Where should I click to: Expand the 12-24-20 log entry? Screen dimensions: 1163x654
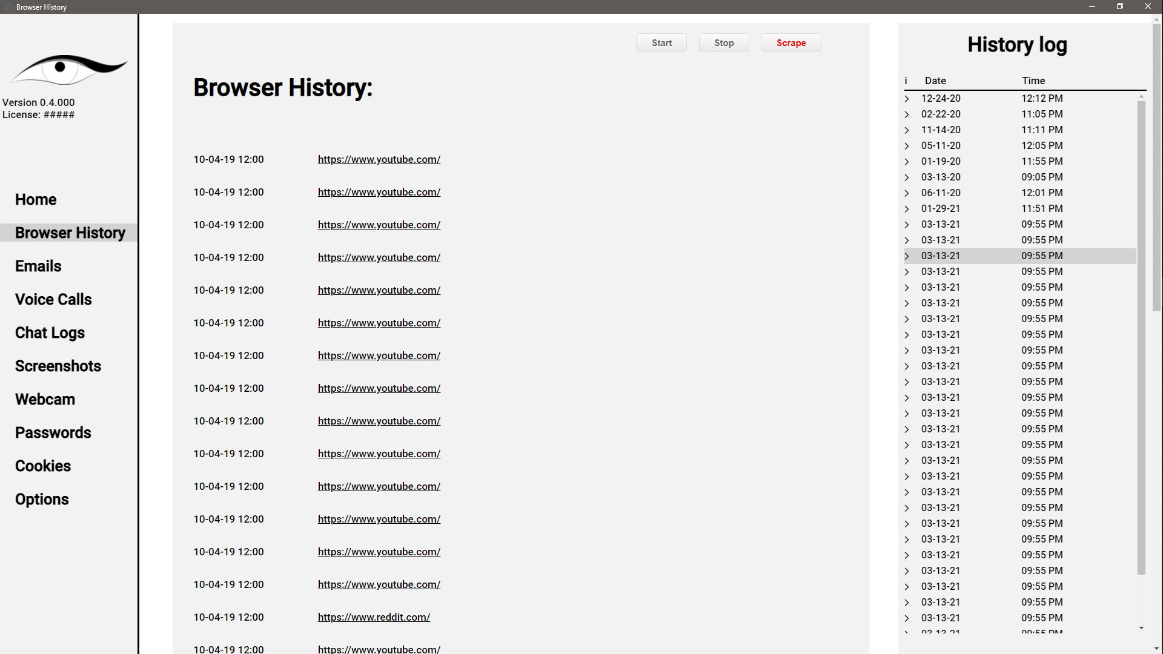tap(907, 99)
